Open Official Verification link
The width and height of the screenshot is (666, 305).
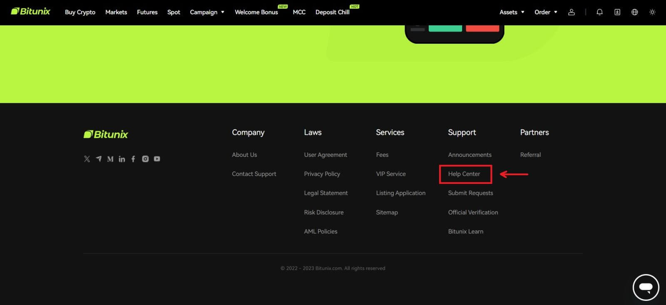pyautogui.click(x=473, y=212)
